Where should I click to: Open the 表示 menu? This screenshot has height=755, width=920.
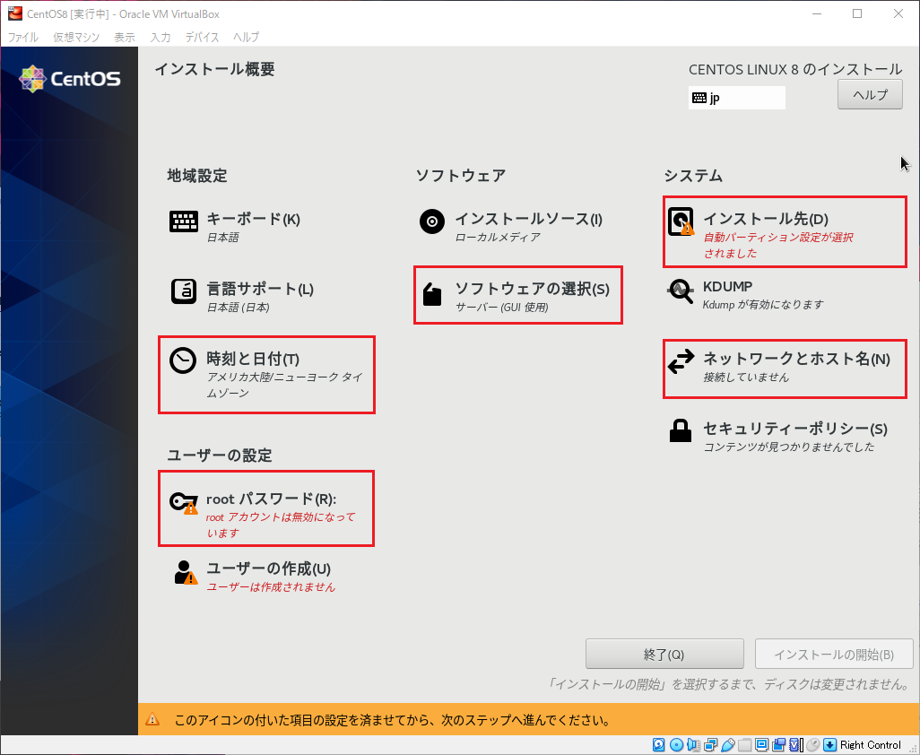pyautogui.click(x=125, y=37)
